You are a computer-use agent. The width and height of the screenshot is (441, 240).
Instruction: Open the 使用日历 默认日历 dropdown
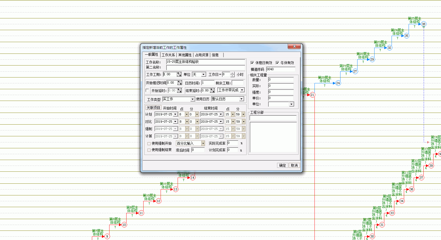coord(242,99)
